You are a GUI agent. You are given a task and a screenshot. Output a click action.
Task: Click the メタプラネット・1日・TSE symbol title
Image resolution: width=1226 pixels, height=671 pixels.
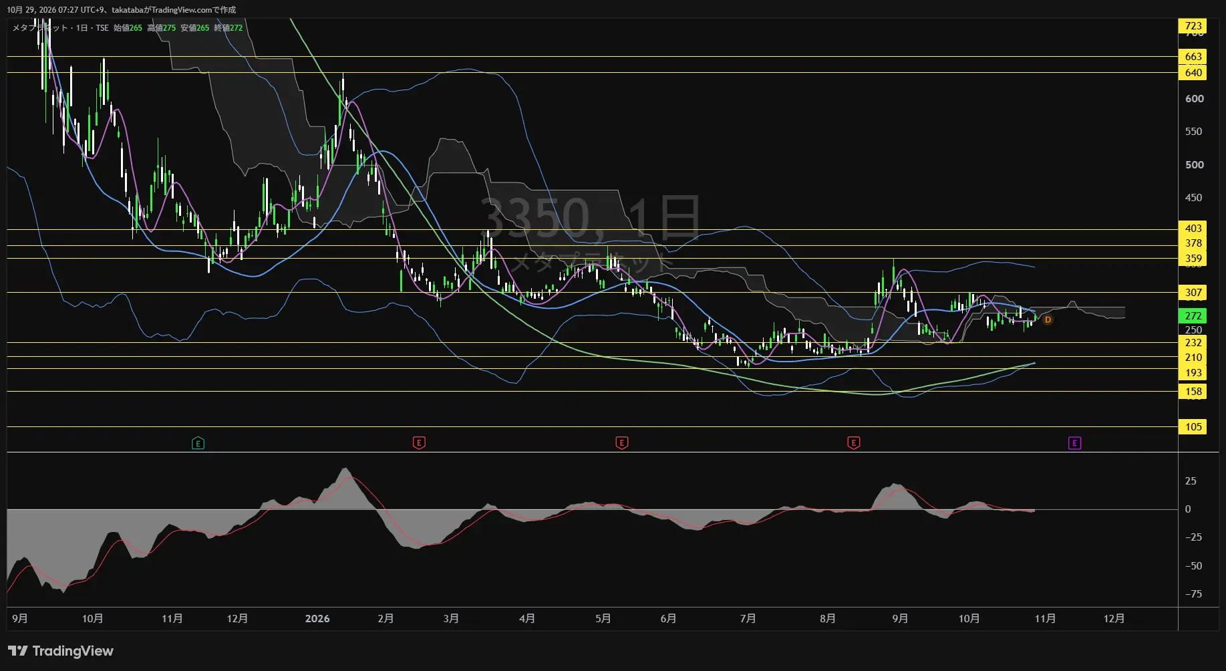click(x=60, y=28)
